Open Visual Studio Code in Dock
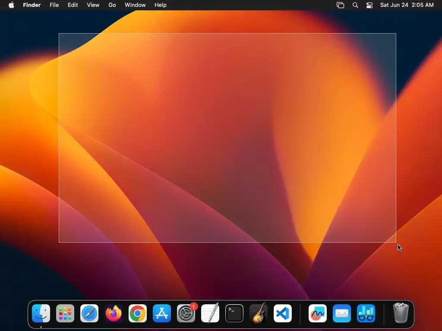This screenshot has height=331, width=442. [x=283, y=313]
